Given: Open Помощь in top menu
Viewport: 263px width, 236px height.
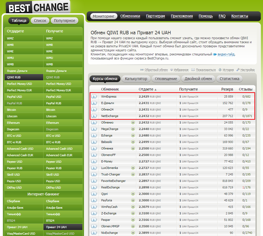Looking at the screenshot, I should (206, 16).
